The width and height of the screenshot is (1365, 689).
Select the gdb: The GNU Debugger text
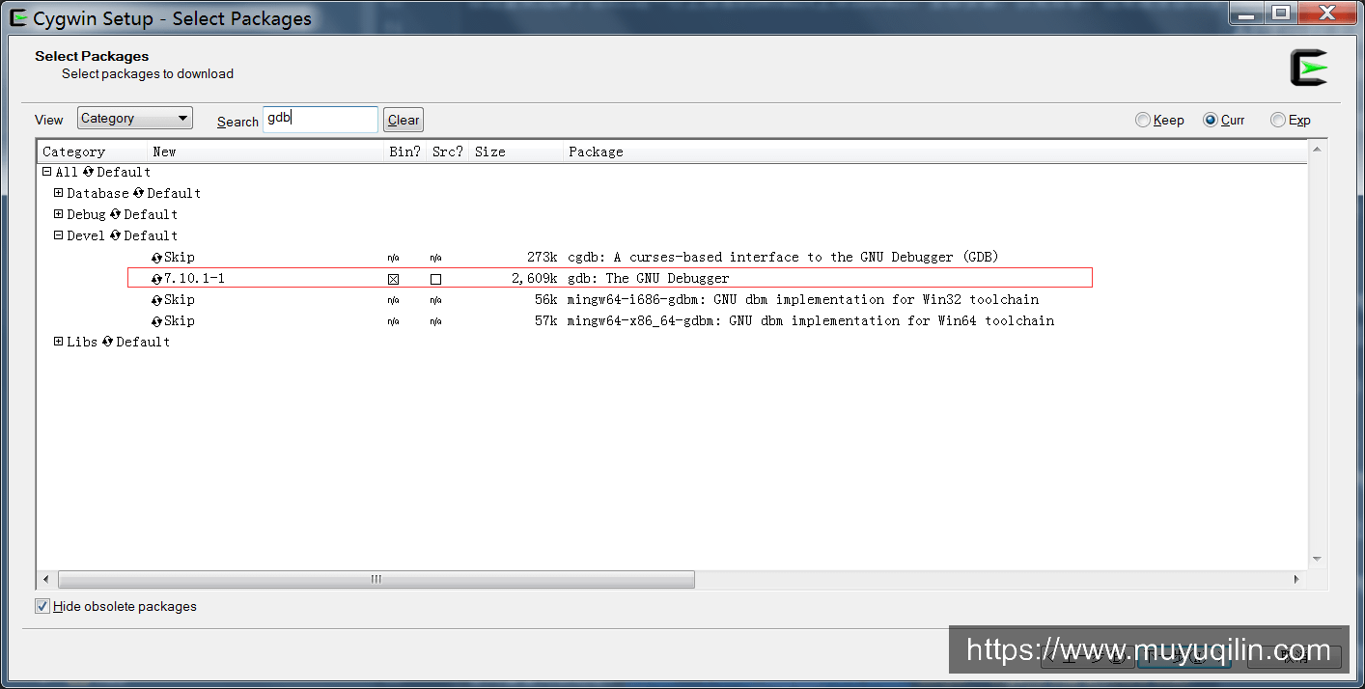(649, 279)
